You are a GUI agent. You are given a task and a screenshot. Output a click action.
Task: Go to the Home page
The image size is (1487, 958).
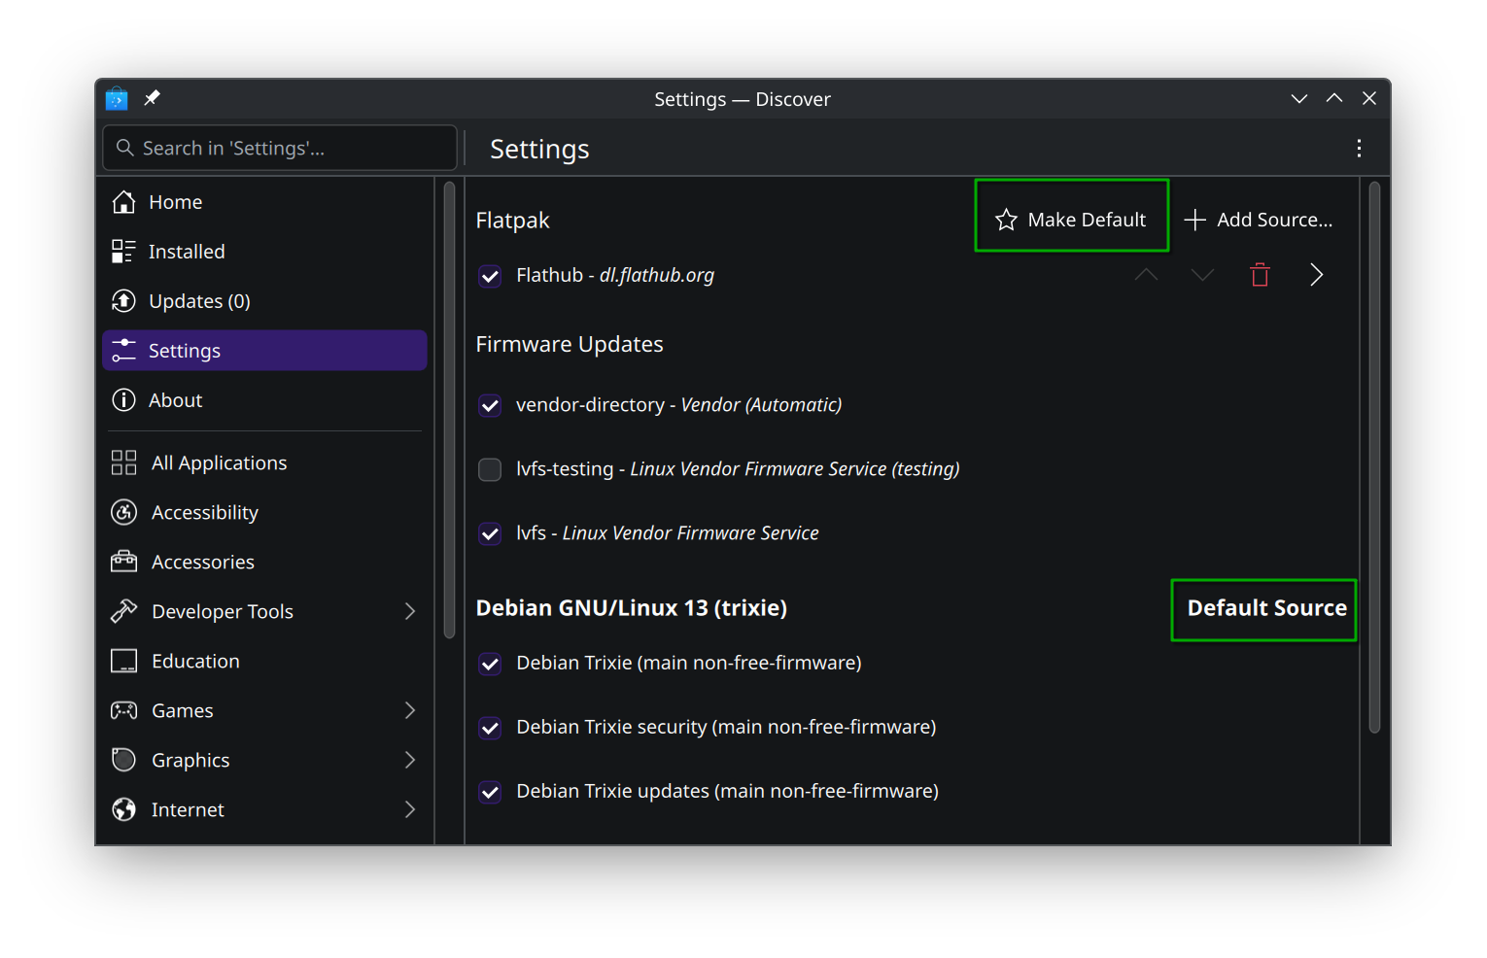point(264,202)
